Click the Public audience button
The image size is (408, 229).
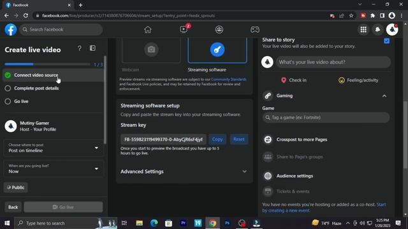coord(15,188)
